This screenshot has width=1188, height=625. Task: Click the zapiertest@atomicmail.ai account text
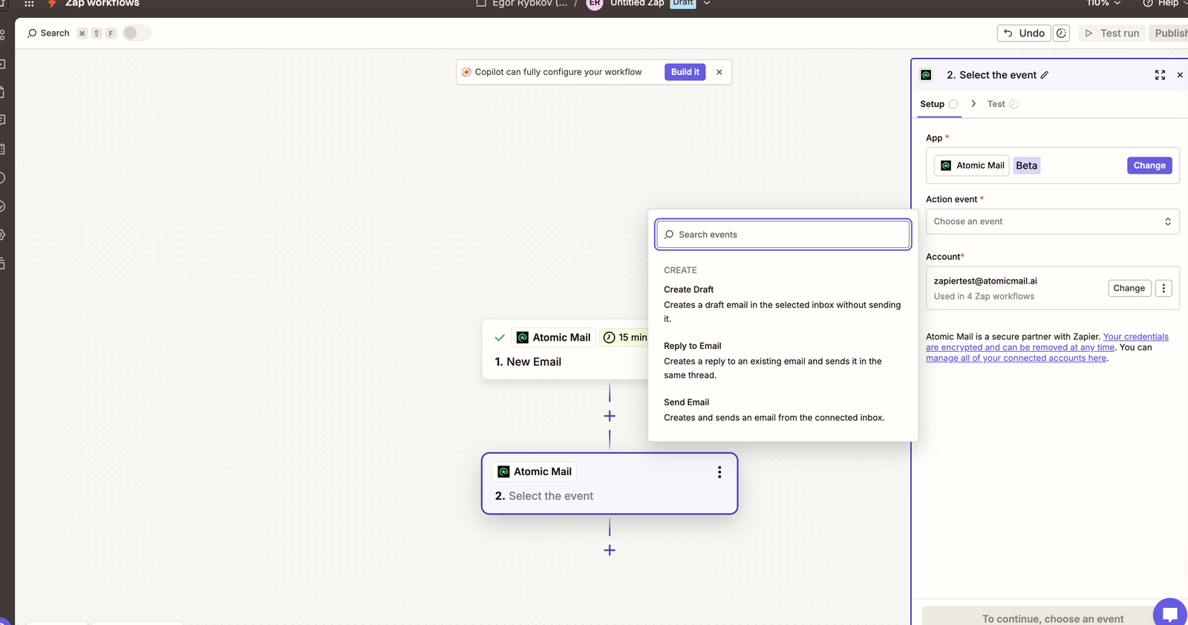[985, 281]
